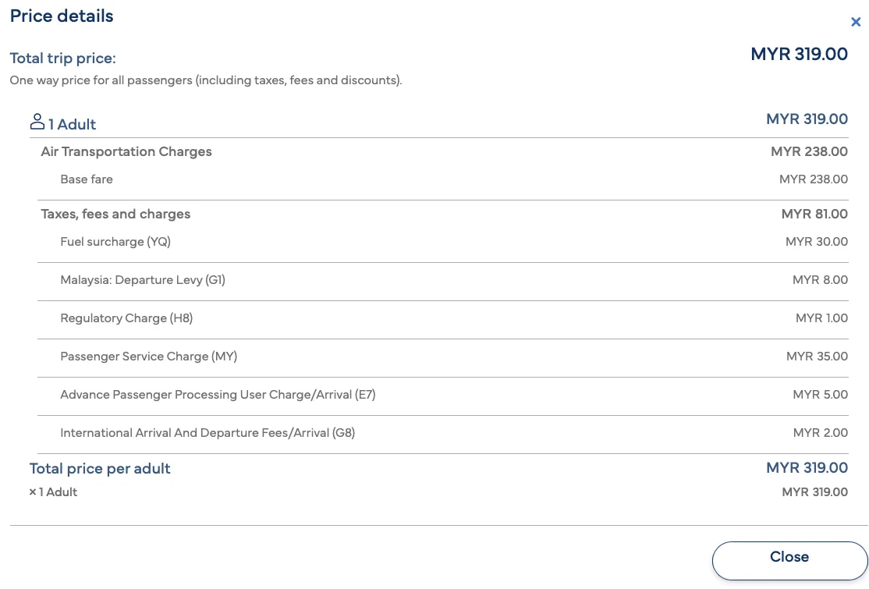Click the × 1 Adult multiplier text
This screenshot has height=589, width=869.
click(x=53, y=492)
